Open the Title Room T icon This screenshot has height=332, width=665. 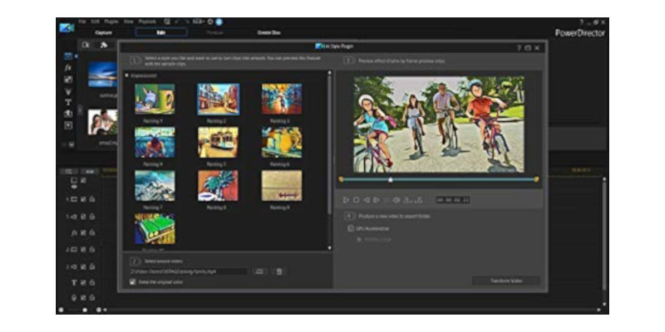[68, 102]
